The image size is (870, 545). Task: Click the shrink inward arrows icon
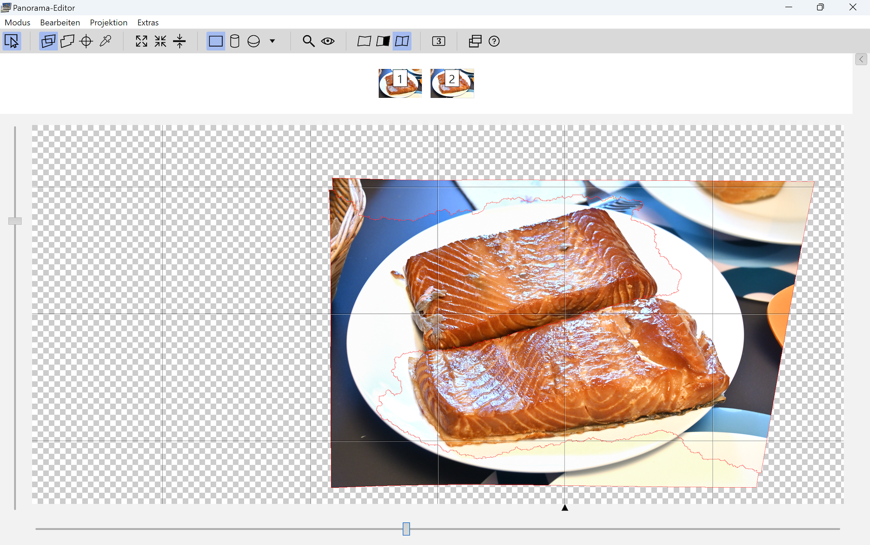(161, 41)
